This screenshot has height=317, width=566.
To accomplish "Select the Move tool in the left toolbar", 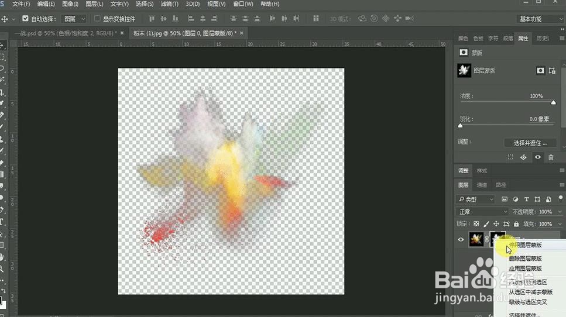I will (2, 45).
